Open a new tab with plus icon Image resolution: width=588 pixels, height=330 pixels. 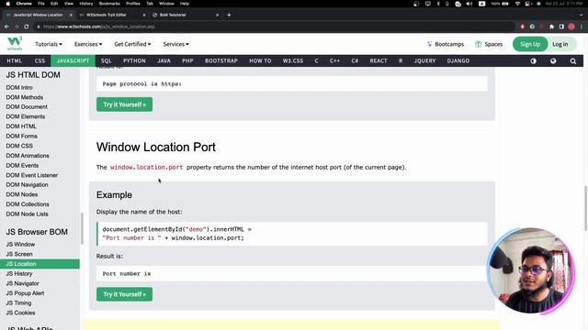[229, 15]
